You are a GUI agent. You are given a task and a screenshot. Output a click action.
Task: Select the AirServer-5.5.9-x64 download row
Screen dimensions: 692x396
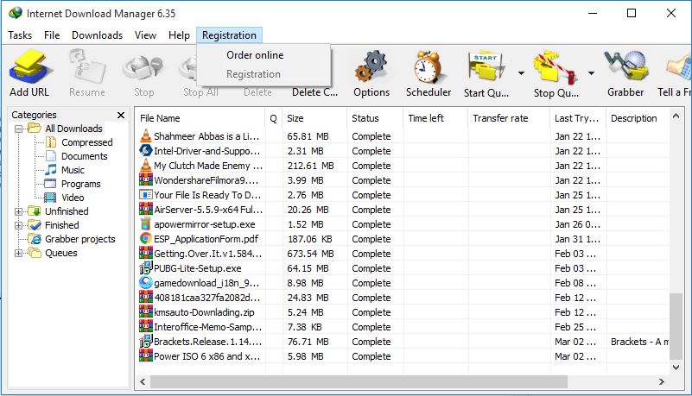pos(403,210)
